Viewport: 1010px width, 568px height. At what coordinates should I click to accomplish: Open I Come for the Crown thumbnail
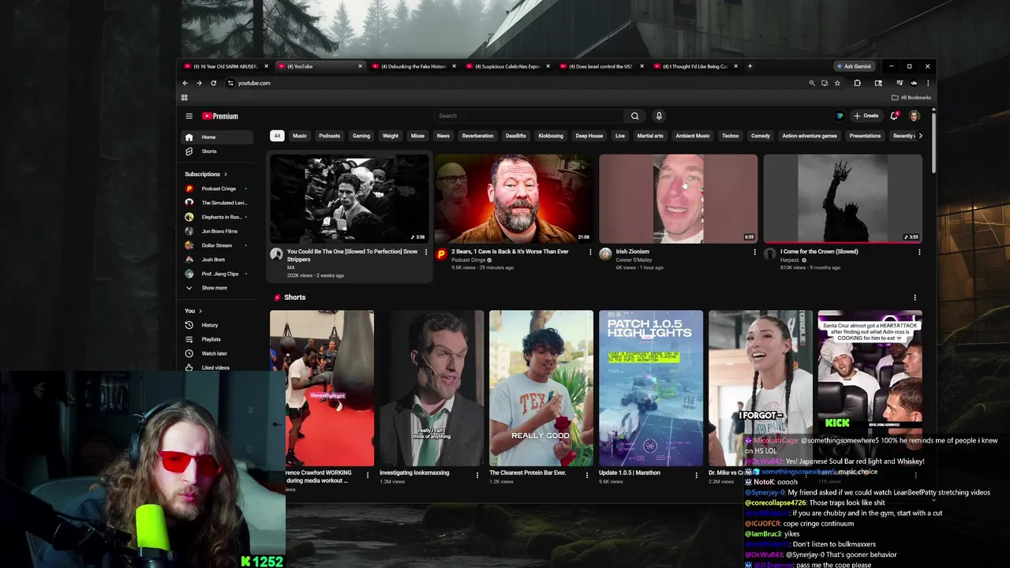click(843, 199)
